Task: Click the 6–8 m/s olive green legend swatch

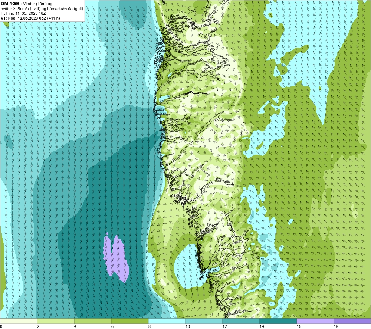Action: (x=129, y=321)
